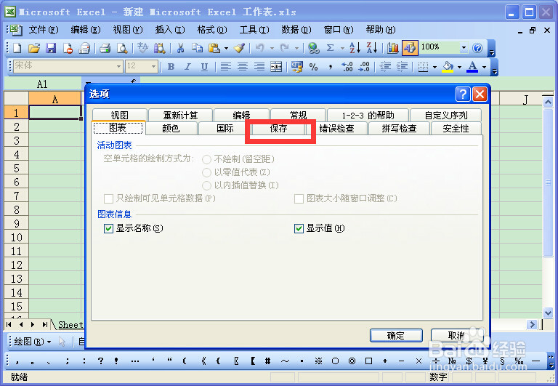Check the 显示名称(S) checkbox

point(108,228)
